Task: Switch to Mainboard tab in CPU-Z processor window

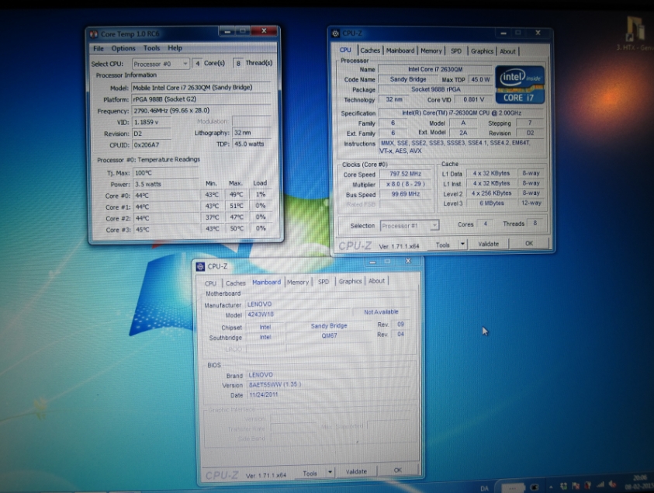Action: tap(400, 50)
